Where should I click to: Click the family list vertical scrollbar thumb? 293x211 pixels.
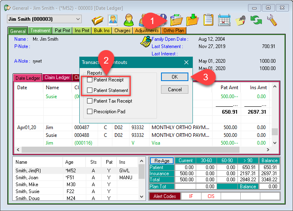point(141,171)
